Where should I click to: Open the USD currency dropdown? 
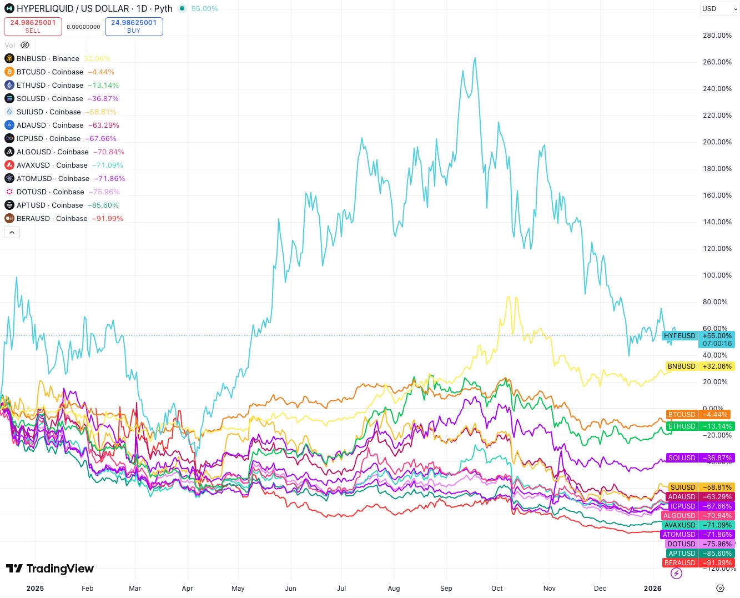point(719,9)
